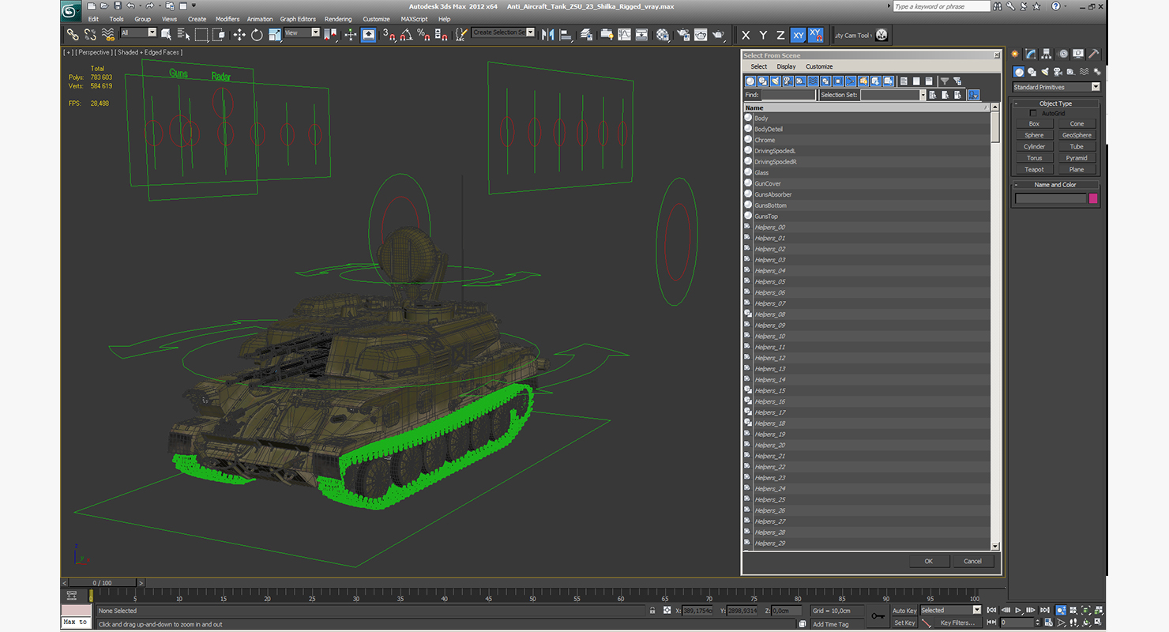Click the filter funnel icon in Select From Scene
The width and height of the screenshot is (1169, 632).
(x=944, y=81)
